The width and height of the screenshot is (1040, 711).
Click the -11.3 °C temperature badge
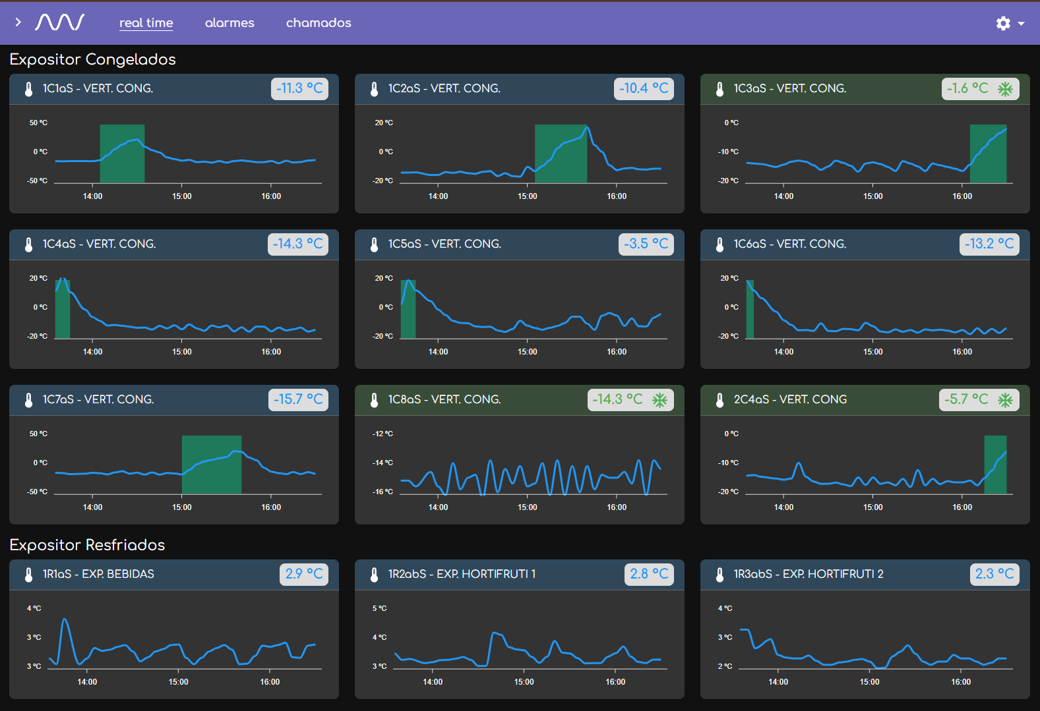tap(299, 89)
